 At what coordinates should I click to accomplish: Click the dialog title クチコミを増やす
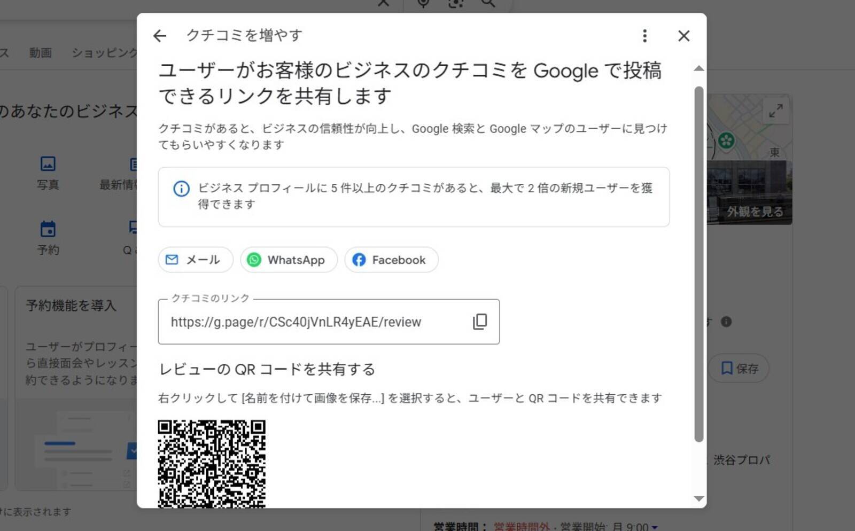click(244, 35)
